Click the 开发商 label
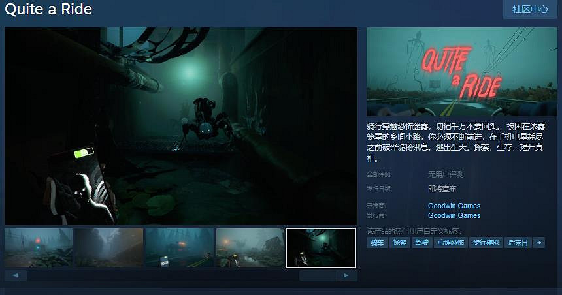 [376, 206]
